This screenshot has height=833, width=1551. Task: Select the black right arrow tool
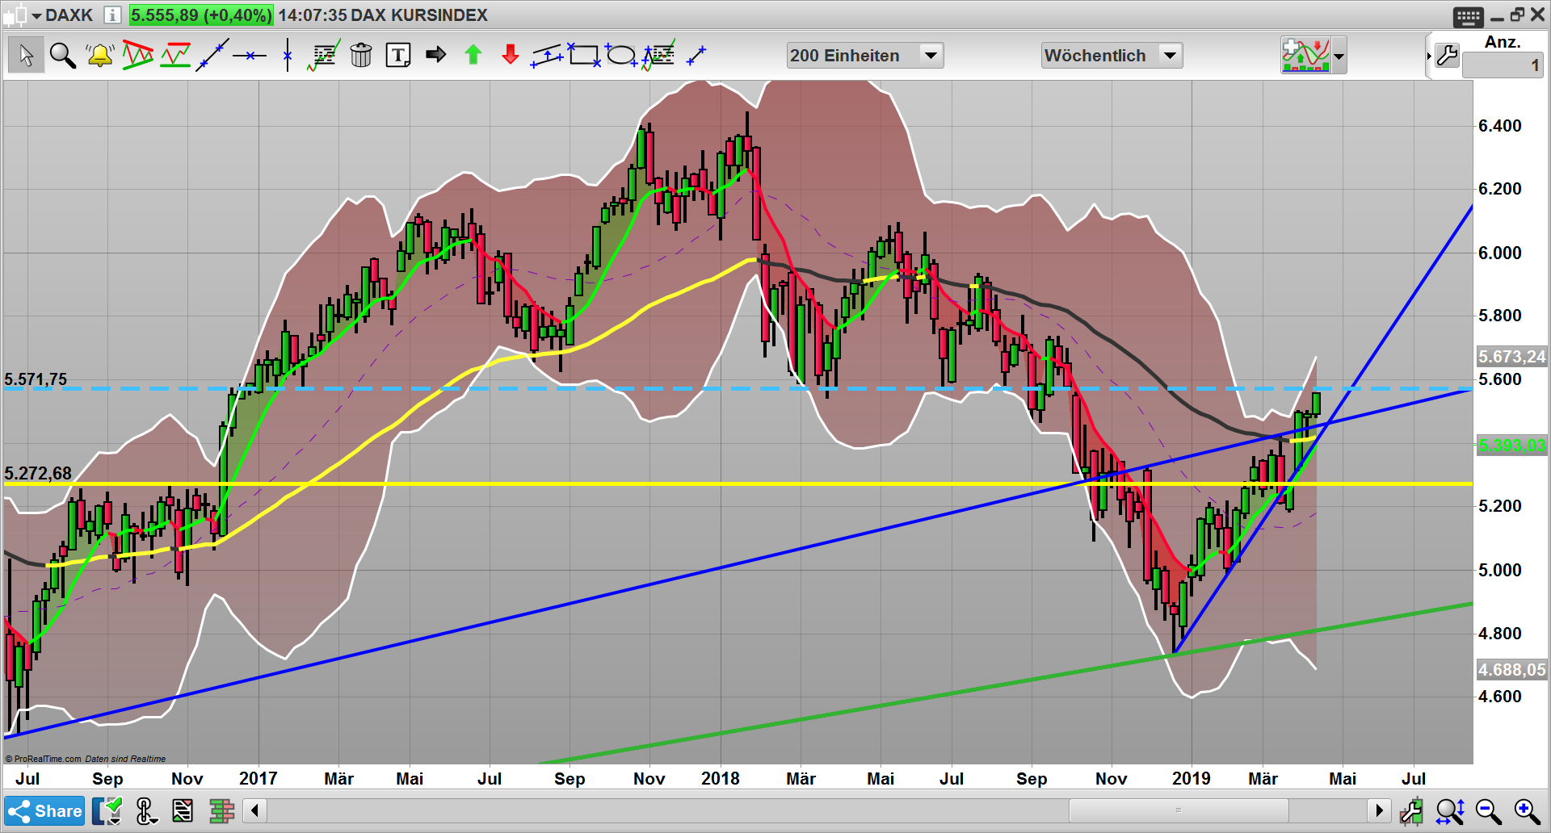pyautogui.click(x=435, y=55)
